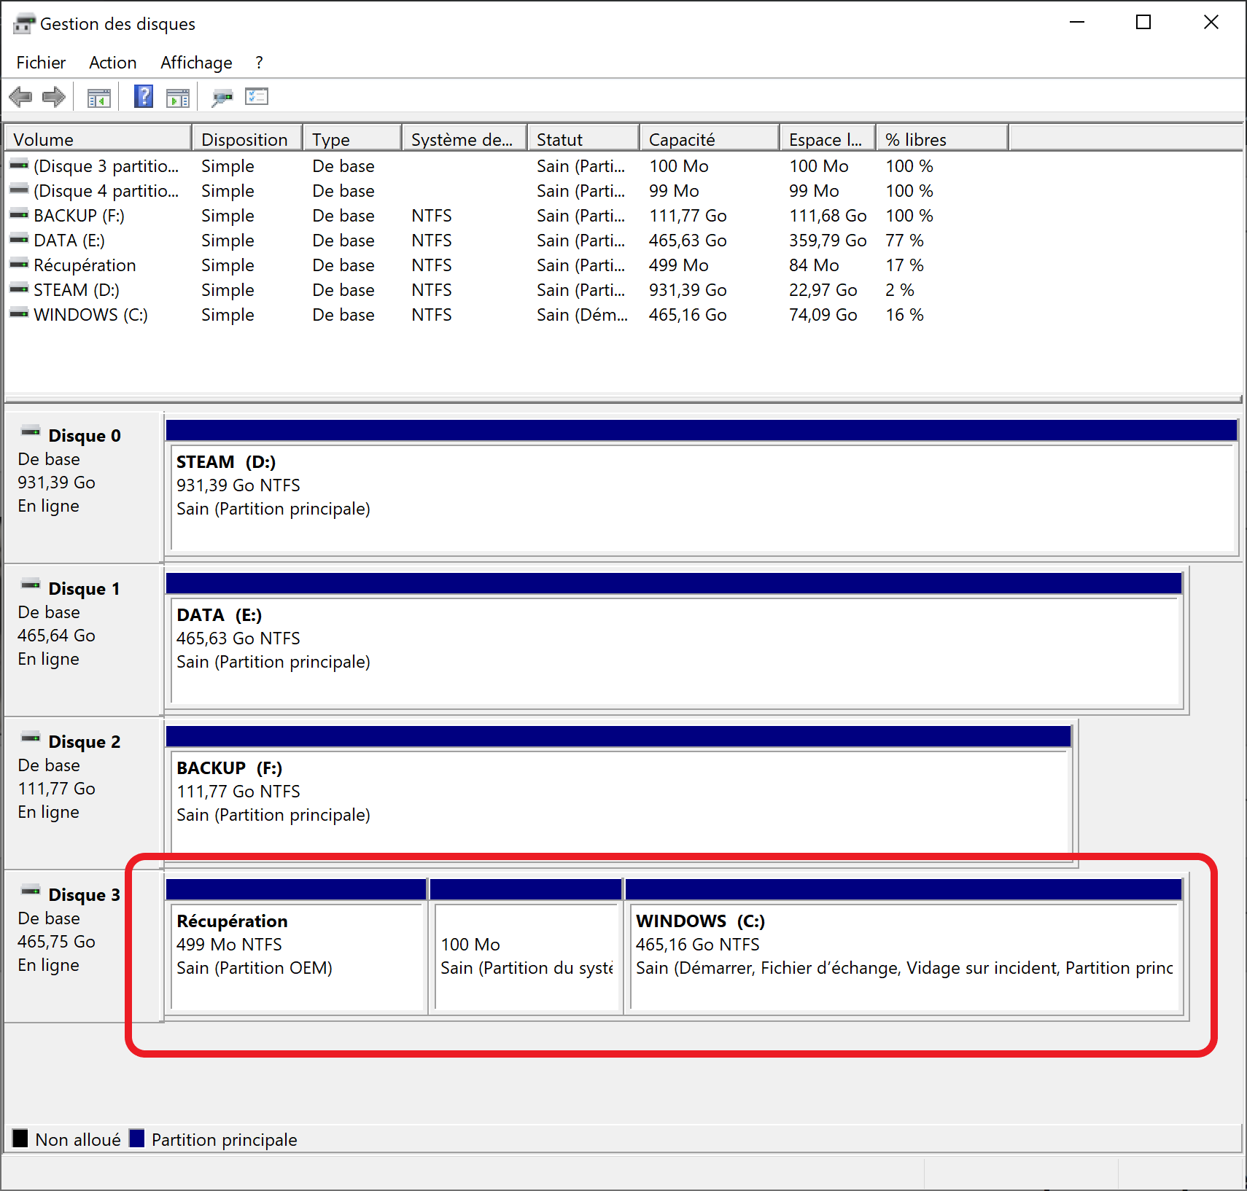Viewport: 1247px width, 1191px height.
Task: Open the Fichier menu
Action: tap(41, 63)
